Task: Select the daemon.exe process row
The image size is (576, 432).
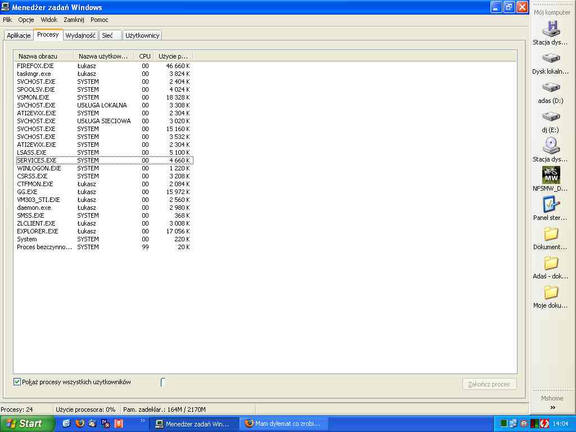Action: (x=104, y=208)
